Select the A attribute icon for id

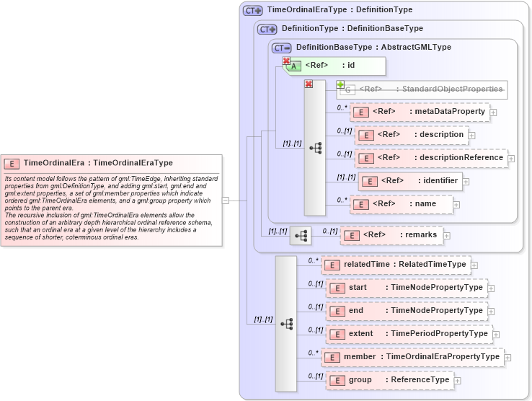[294, 66]
